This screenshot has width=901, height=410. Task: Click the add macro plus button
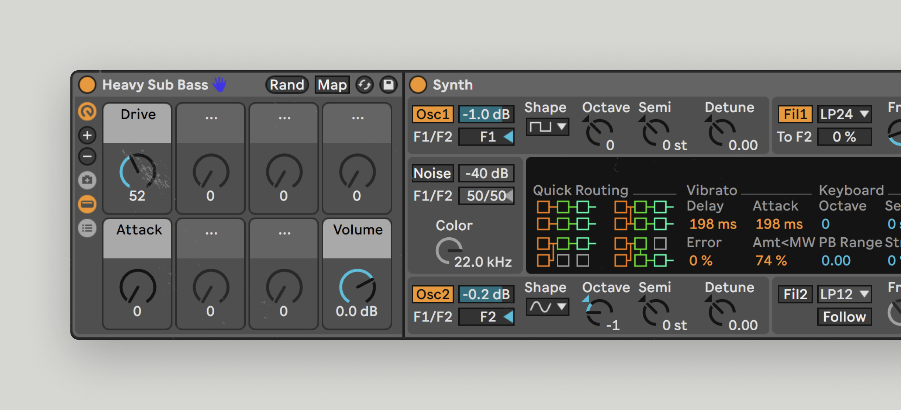(87, 135)
